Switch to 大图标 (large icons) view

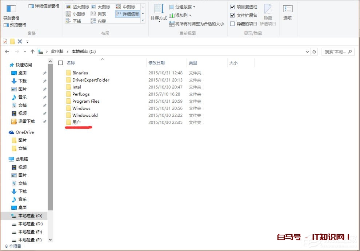pyautogui.click(x=104, y=6)
